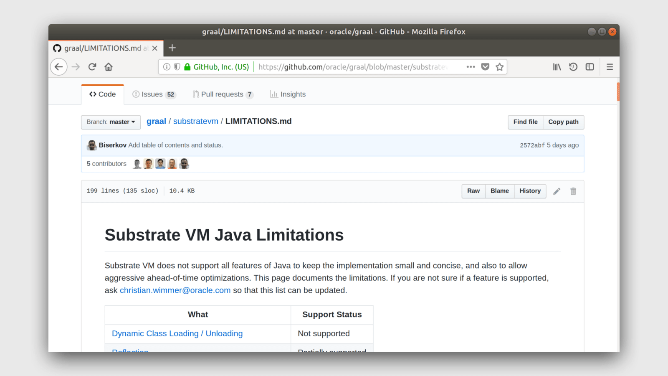Click the Copy path button
The height and width of the screenshot is (376, 668).
click(x=564, y=122)
